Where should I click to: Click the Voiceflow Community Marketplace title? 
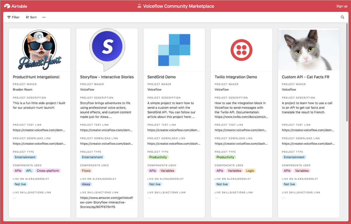point(178,6)
